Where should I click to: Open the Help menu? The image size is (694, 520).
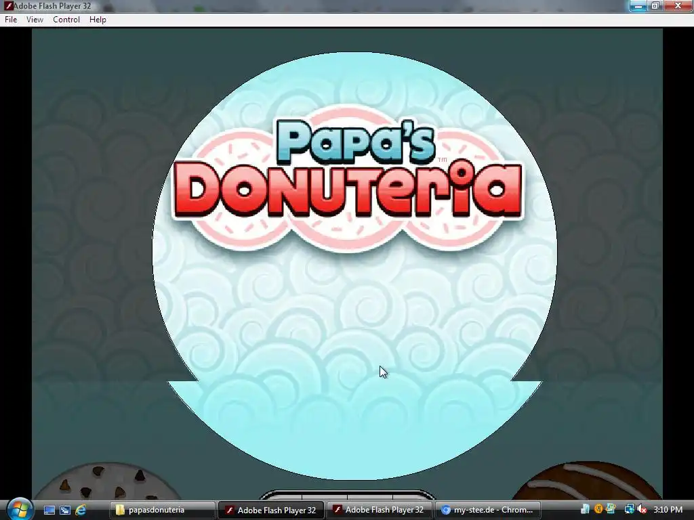(98, 20)
